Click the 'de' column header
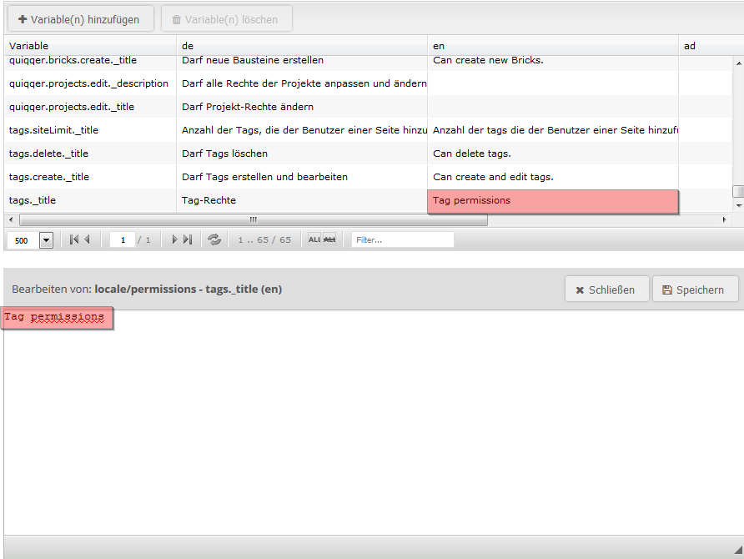744x559 pixels. 302,46
